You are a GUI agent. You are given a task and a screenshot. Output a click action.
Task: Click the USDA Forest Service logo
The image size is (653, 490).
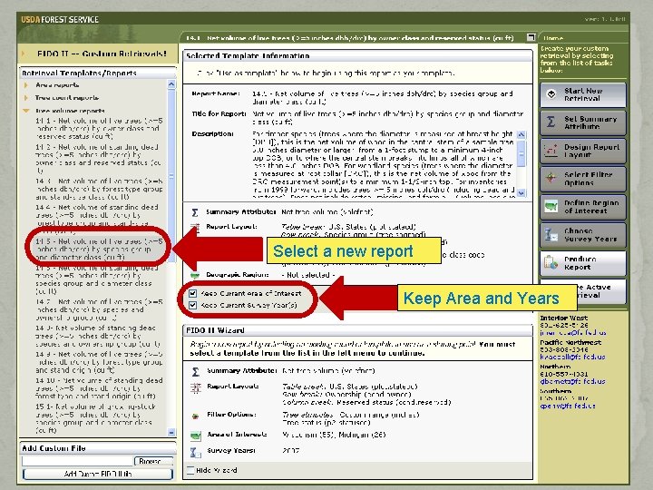coord(60,19)
